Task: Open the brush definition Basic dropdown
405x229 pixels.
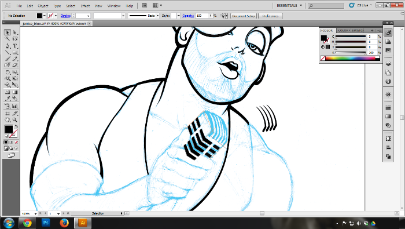Action: click(x=157, y=16)
